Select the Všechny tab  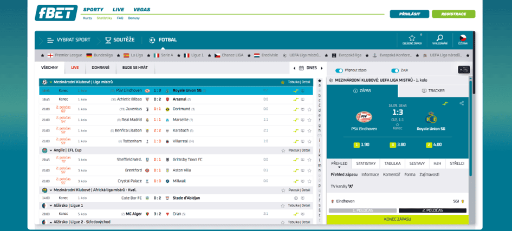(50, 68)
